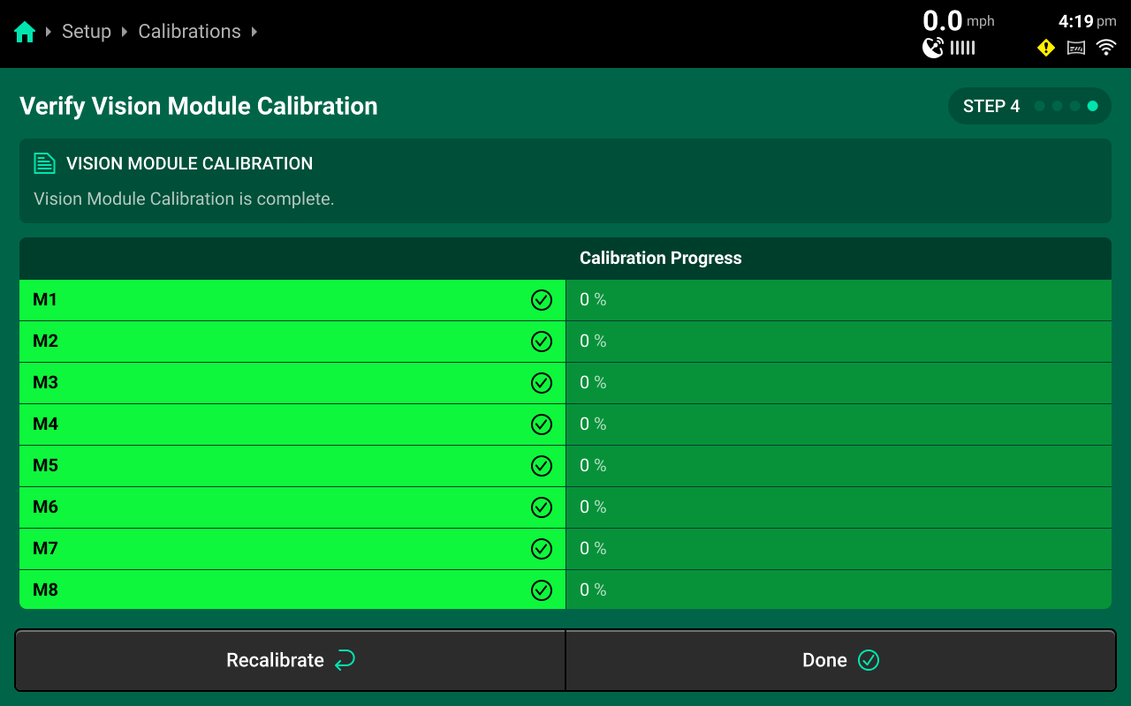Click the M3 checkmark icon

[542, 383]
